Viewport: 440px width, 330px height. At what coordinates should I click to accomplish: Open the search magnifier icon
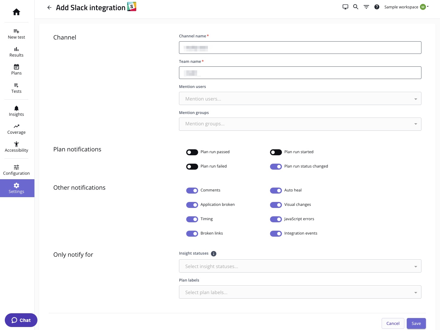click(x=356, y=7)
